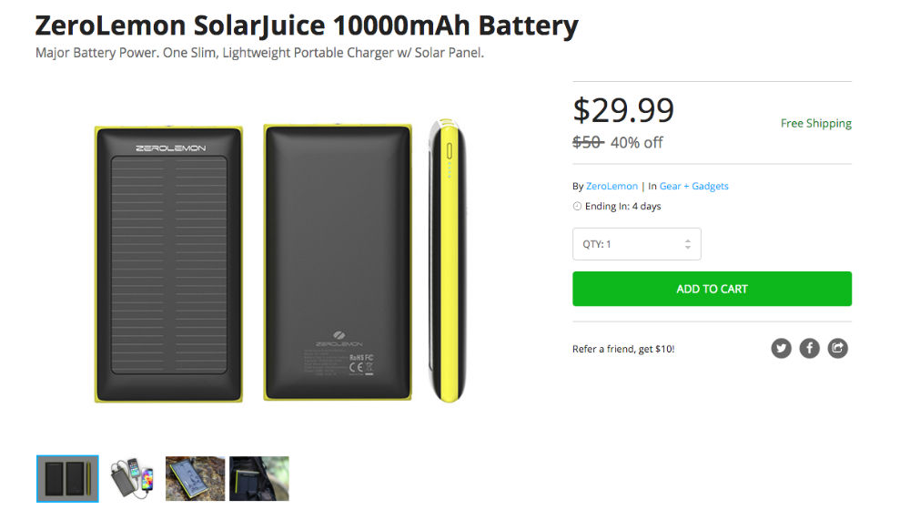
Task: Click the QTY up/down stepper arrows
Action: 688,244
